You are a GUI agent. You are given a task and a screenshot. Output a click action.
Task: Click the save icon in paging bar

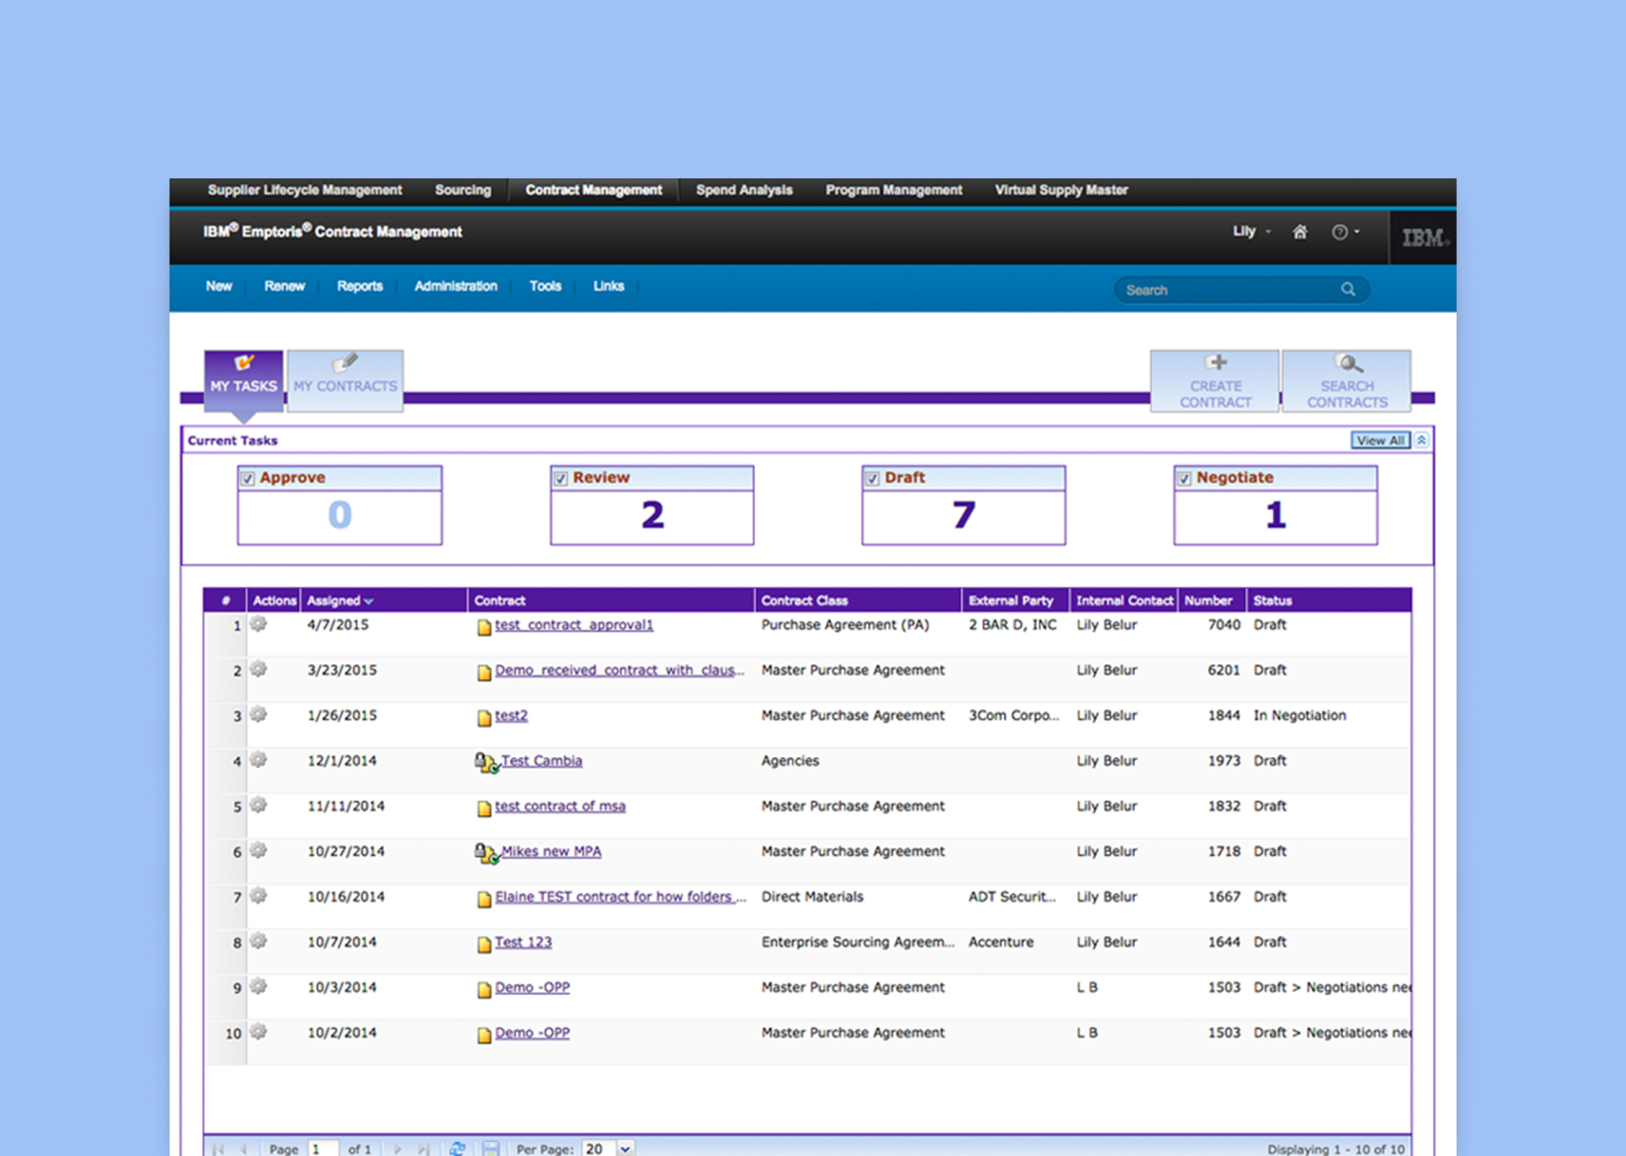(491, 1148)
